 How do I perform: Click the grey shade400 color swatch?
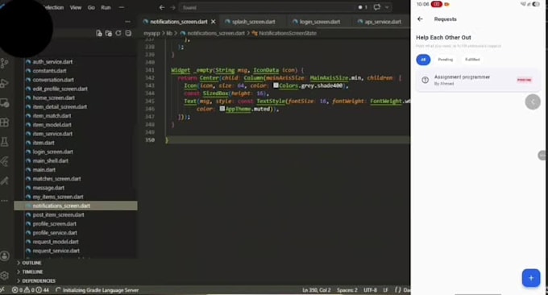coord(276,85)
